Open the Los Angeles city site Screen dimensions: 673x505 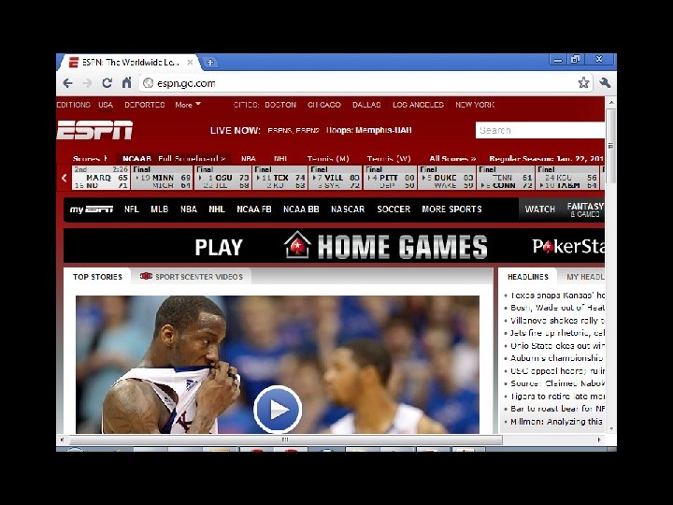click(x=418, y=105)
